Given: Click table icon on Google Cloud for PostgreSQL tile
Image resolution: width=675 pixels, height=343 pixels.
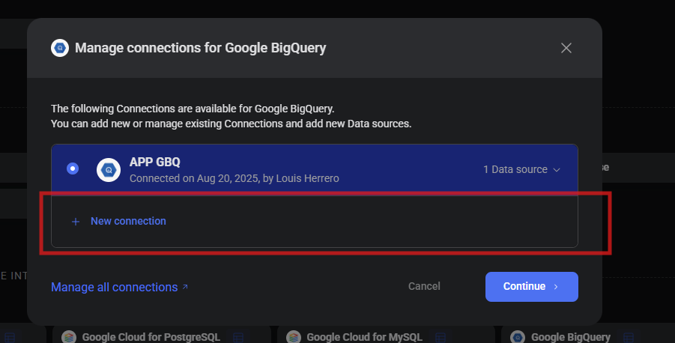Looking at the screenshot, I should click(x=238, y=338).
